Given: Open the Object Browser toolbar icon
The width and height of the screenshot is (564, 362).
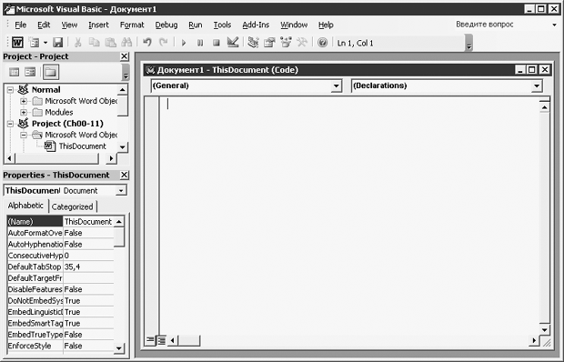Looking at the screenshot, I should (x=286, y=43).
